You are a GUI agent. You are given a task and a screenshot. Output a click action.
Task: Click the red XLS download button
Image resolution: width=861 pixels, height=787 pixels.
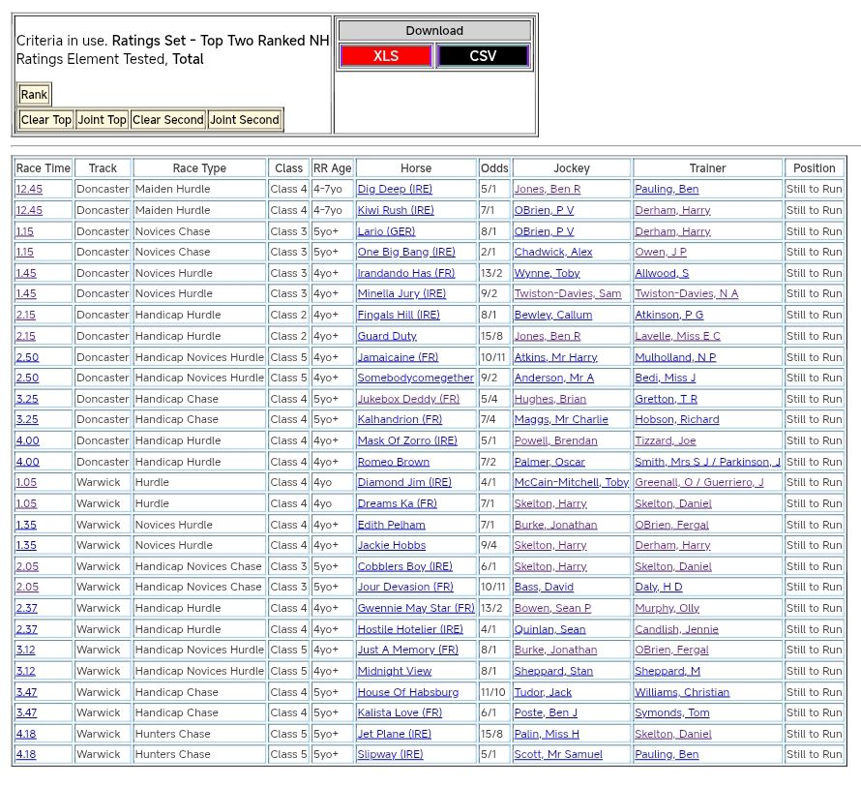(x=385, y=56)
